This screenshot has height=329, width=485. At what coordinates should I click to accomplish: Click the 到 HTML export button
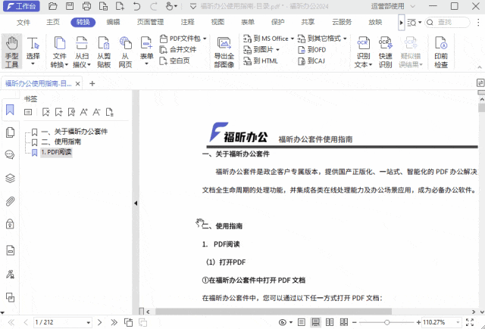click(x=261, y=61)
